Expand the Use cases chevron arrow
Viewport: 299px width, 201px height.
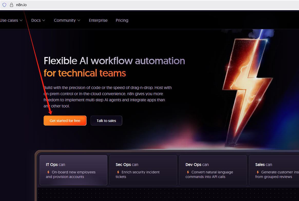pyautogui.click(x=21, y=20)
